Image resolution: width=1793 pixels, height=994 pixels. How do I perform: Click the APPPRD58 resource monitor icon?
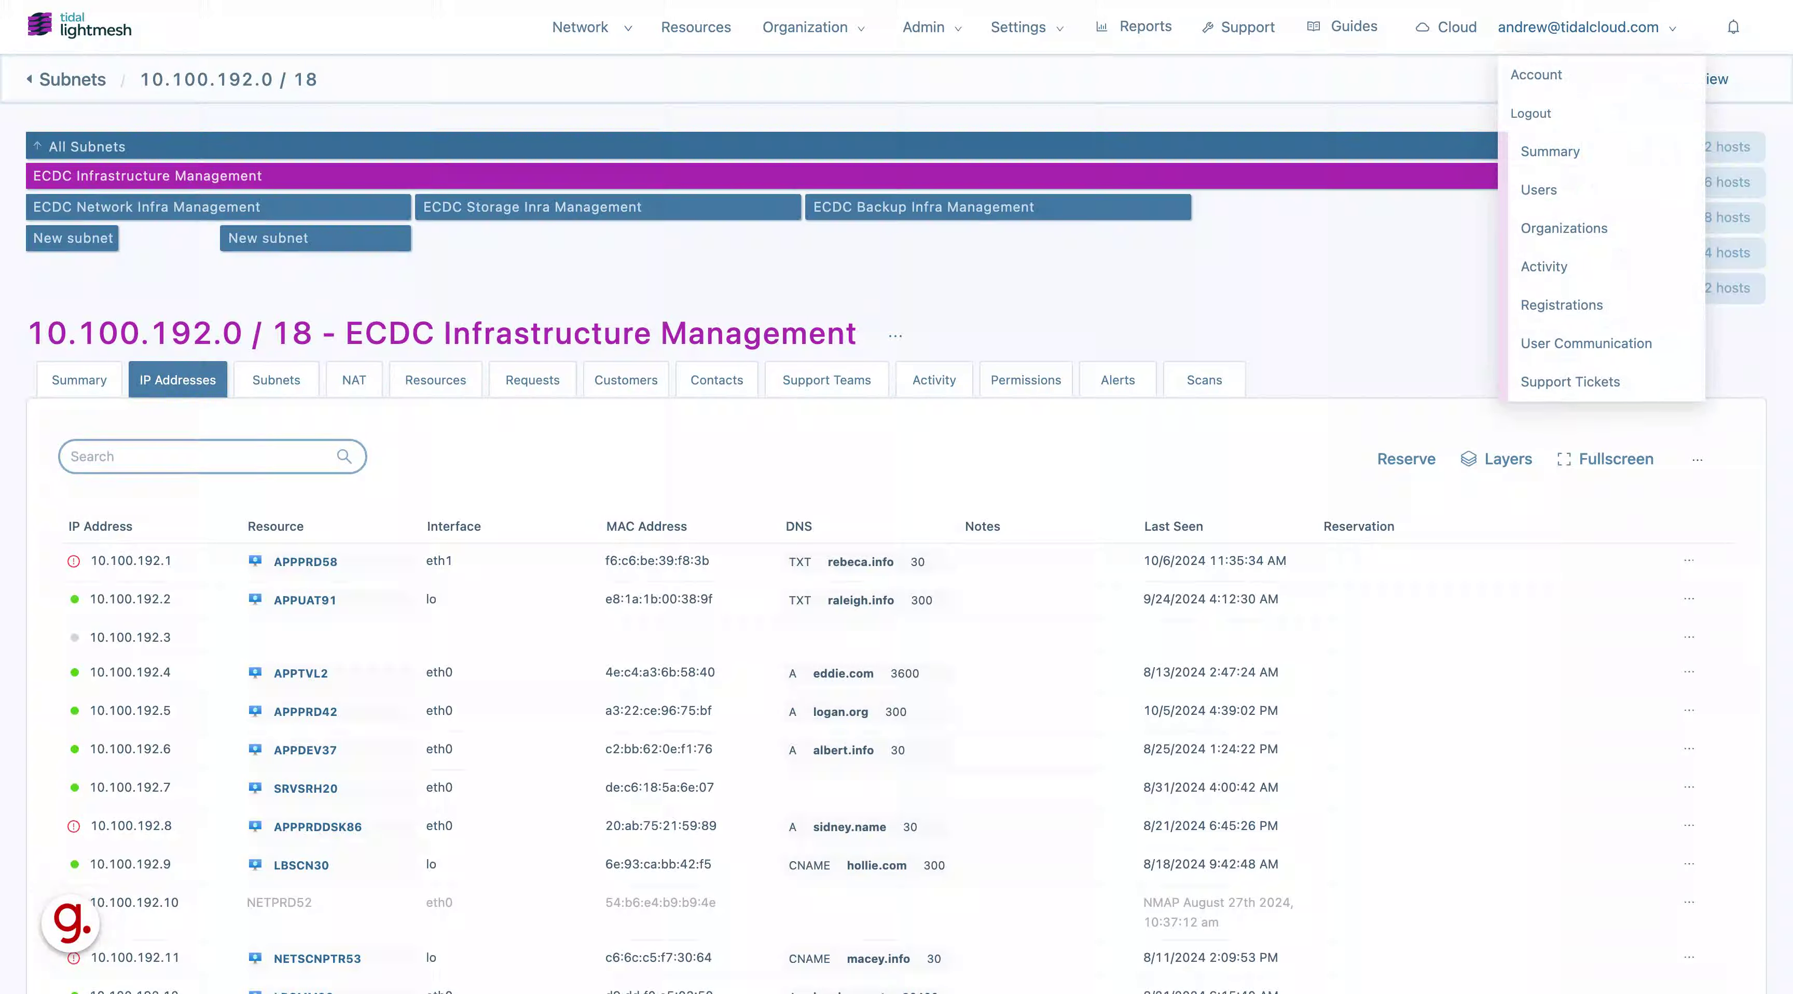click(255, 561)
